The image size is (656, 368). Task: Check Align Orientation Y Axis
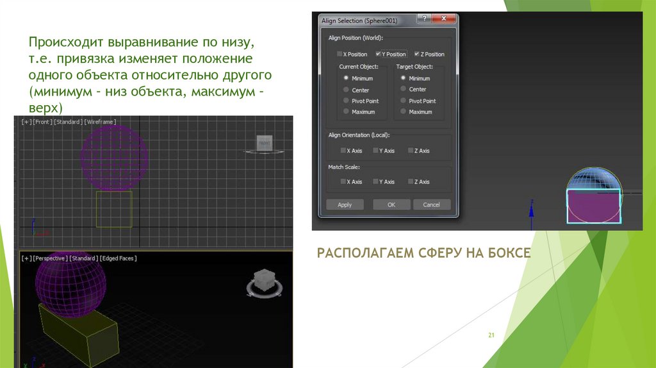(x=375, y=150)
